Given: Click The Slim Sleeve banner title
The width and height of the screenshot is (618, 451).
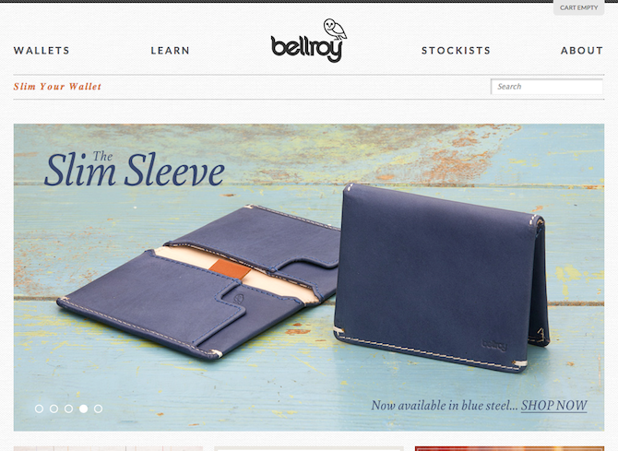Looking at the screenshot, I should [x=135, y=169].
